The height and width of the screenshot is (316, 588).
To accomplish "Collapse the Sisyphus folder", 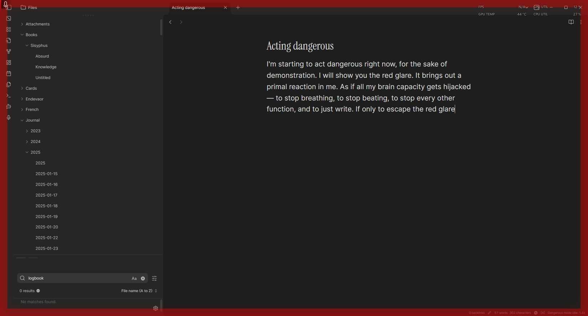I will pos(39,46).
